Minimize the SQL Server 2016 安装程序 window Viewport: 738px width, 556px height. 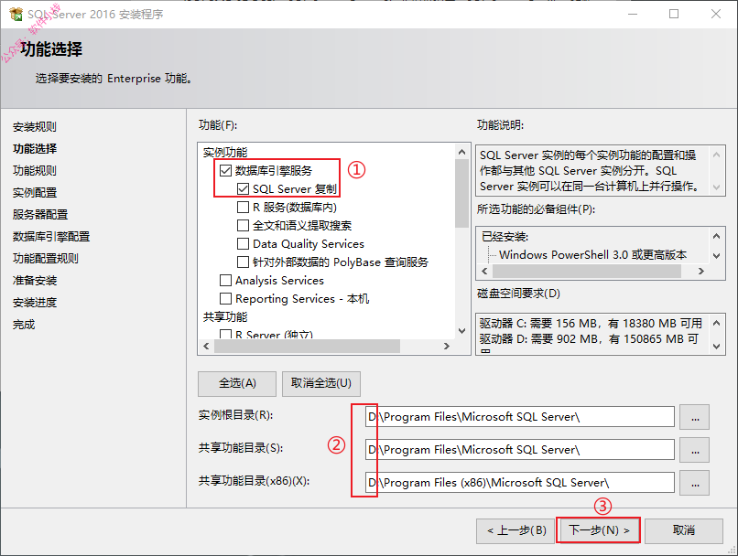pyautogui.click(x=633, y=14)
